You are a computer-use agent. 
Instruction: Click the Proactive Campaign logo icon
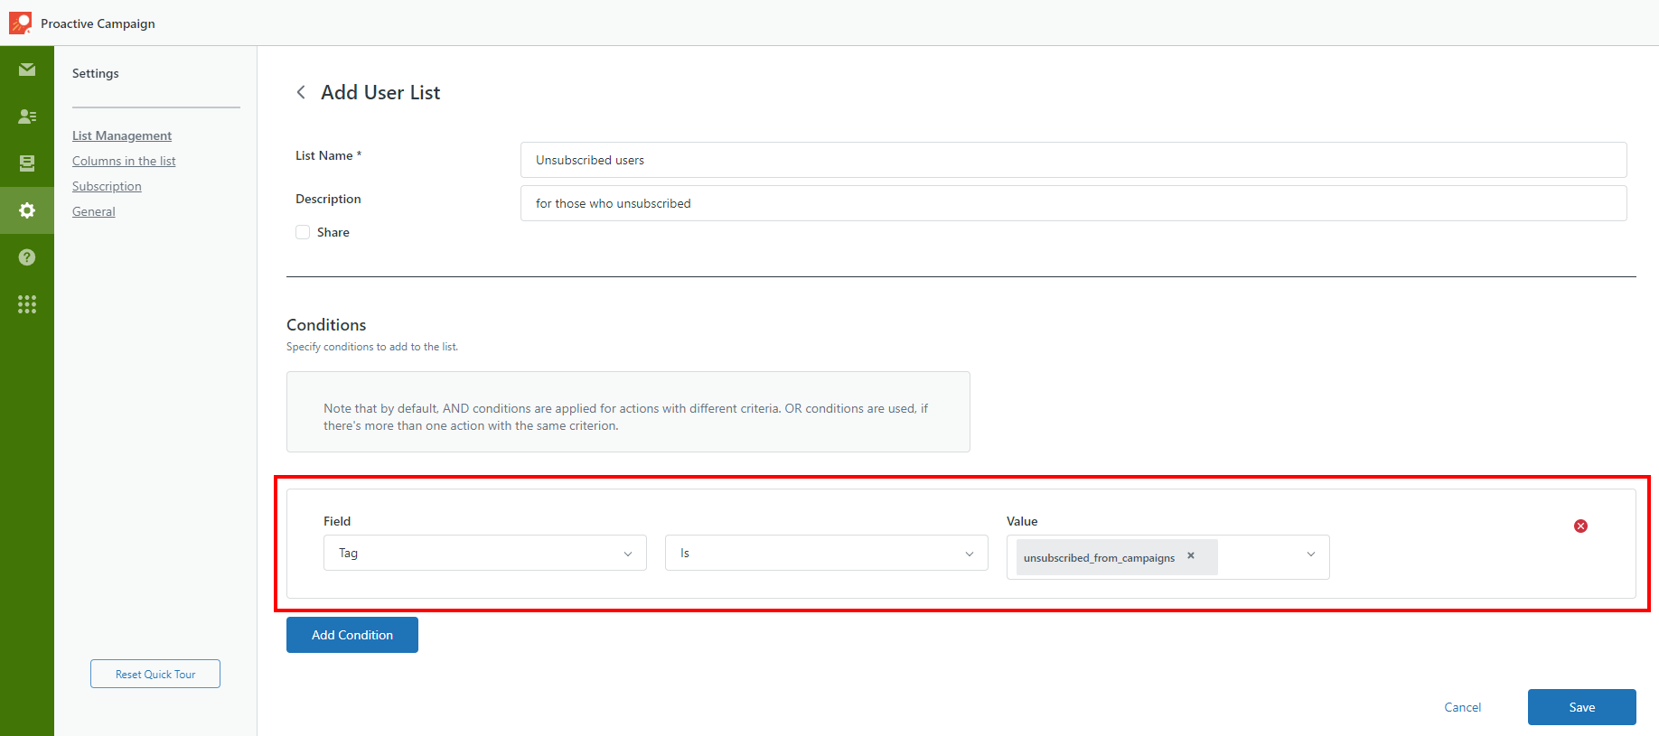click(x=20, y=23)
